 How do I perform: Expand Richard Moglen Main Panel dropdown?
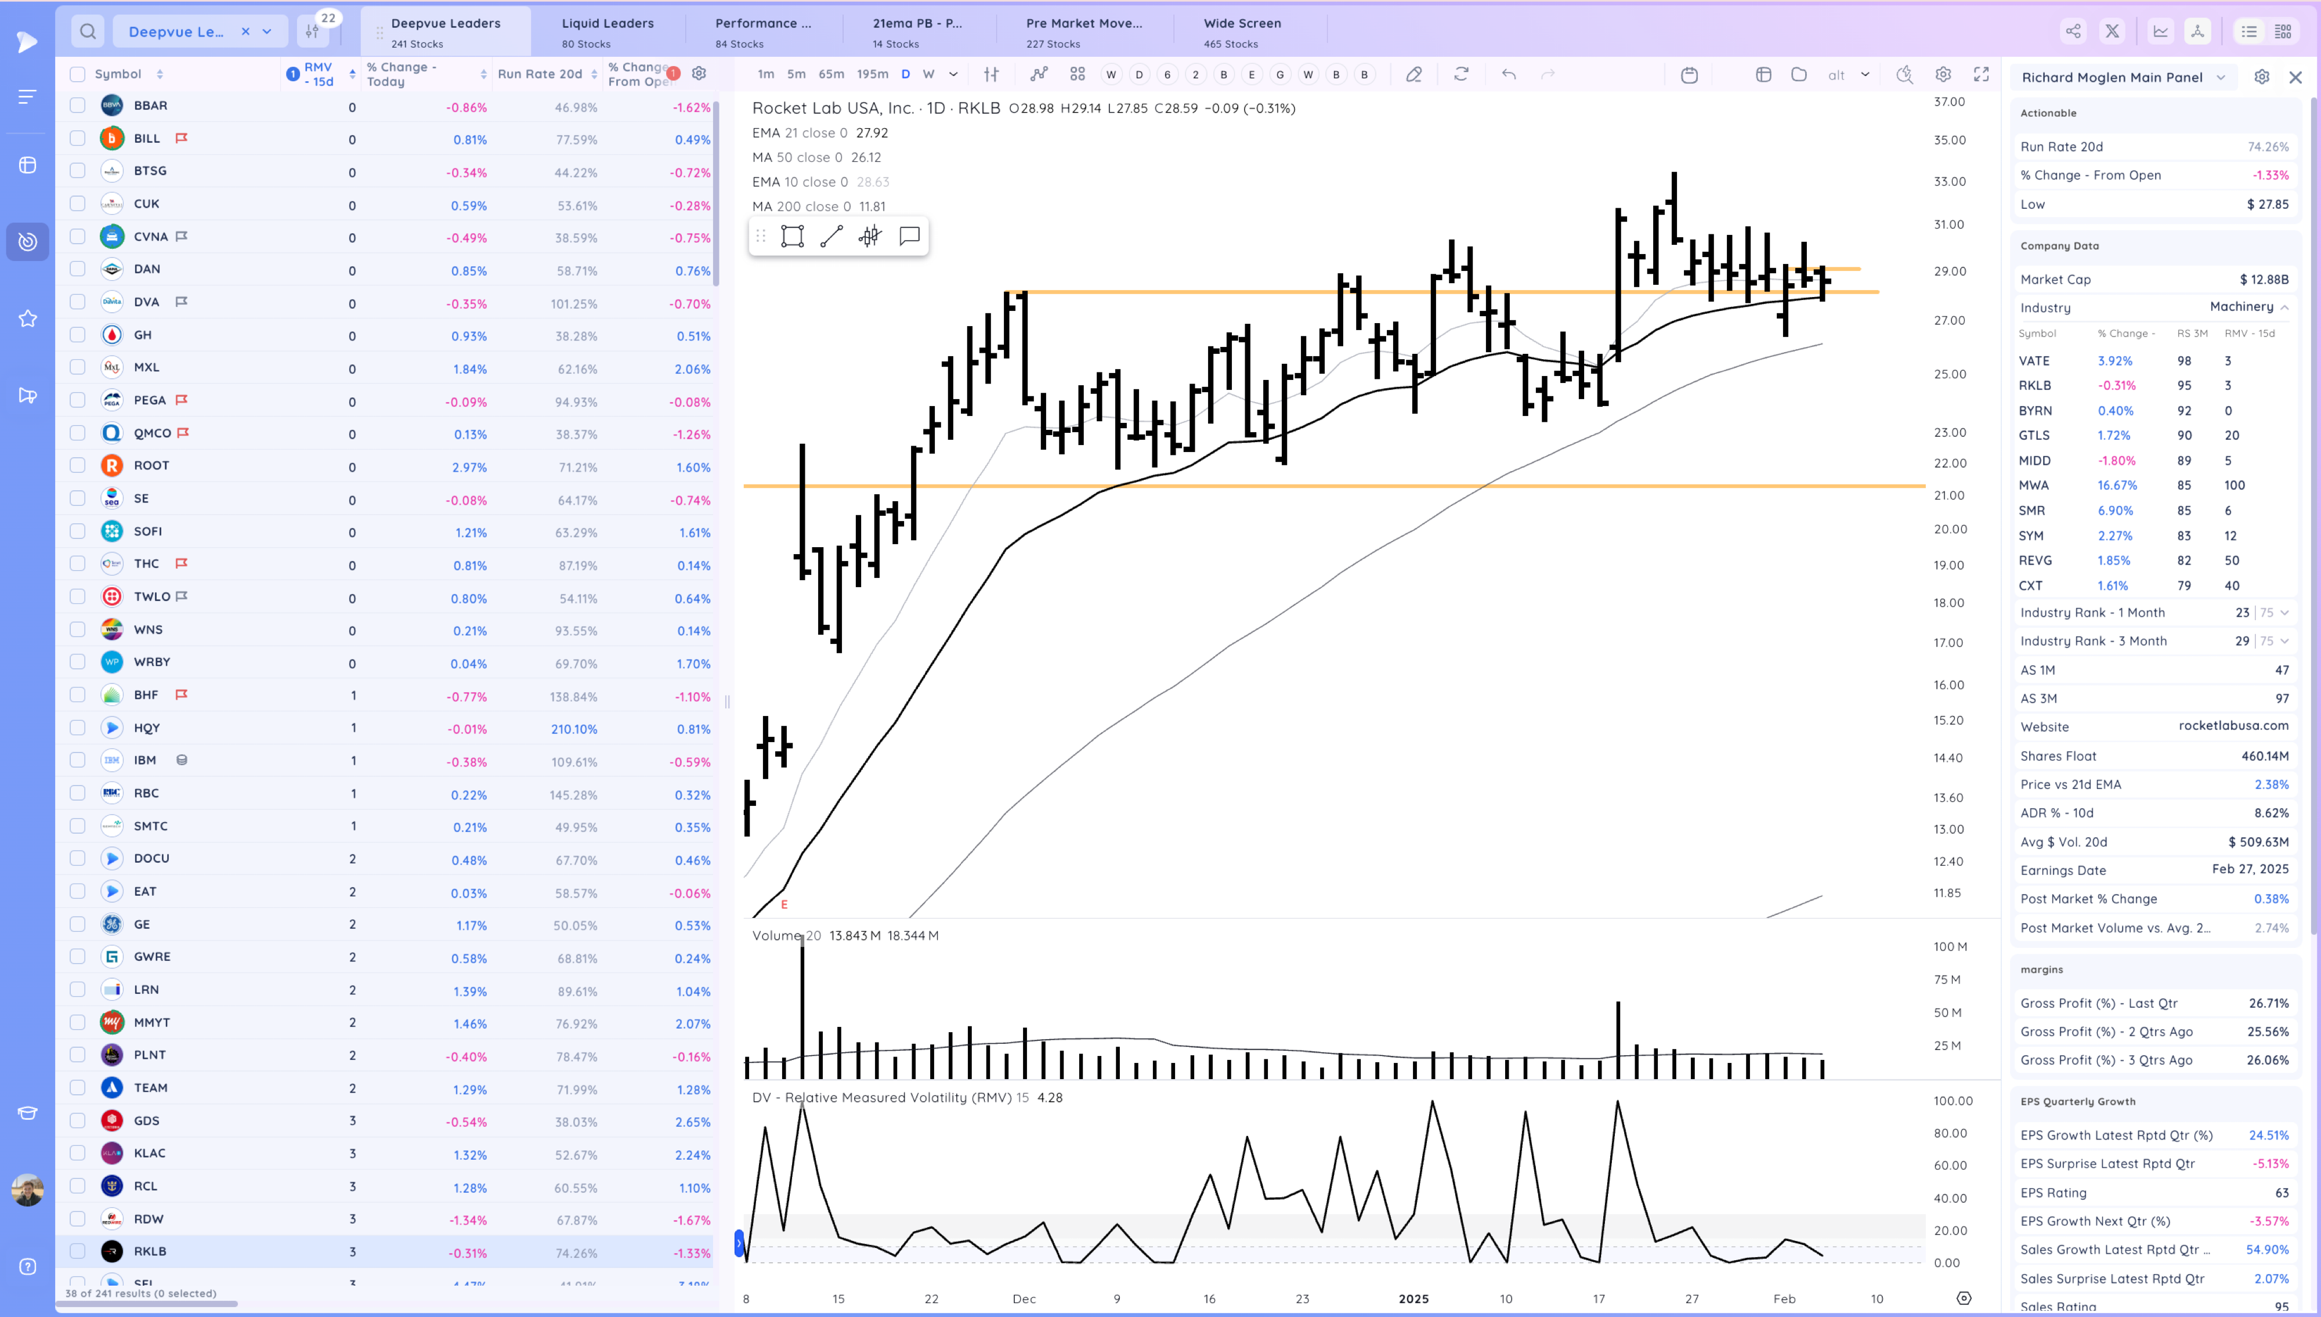(2221, 78)
